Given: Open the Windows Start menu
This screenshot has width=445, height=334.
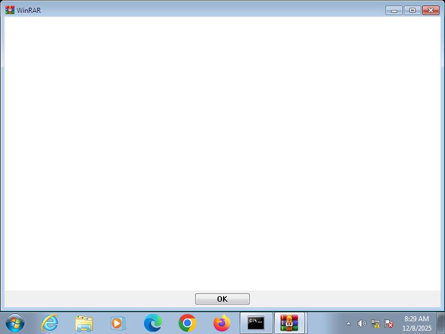Looking at the screenshot, I should click(15, 323).
